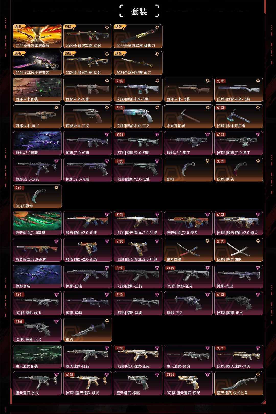This screenshot has width=276, height=414.
Task: Open the 掠影//2.0套装 bundle card
Action: coord(37,143)
